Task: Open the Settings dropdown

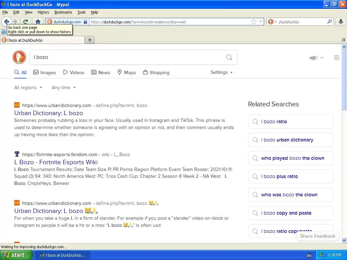Action: tap(222, 72)
